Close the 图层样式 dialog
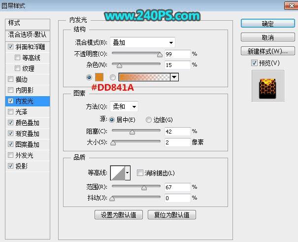 pyautogui.click(x=291, y=6)
